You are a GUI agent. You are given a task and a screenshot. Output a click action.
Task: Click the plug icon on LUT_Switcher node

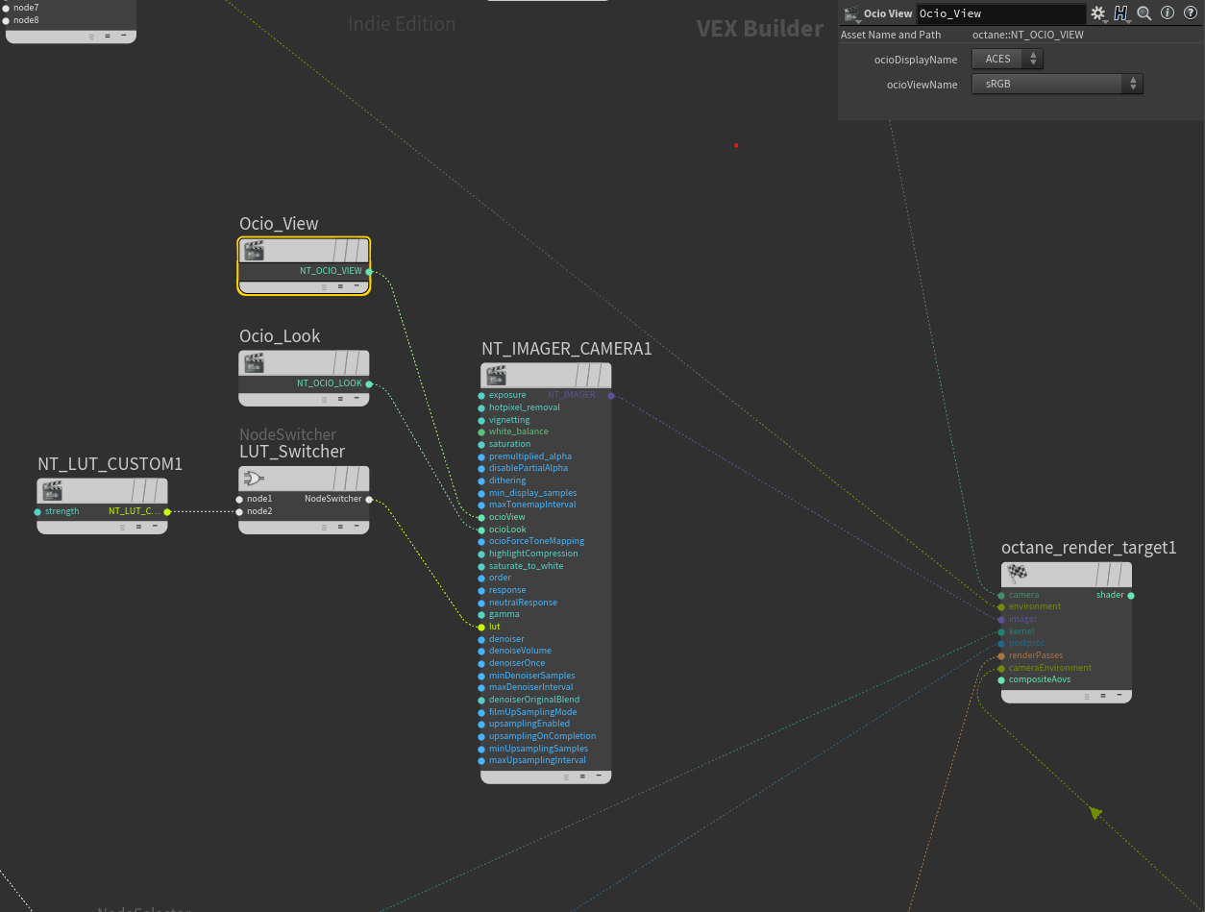click(x=254, y=479)
